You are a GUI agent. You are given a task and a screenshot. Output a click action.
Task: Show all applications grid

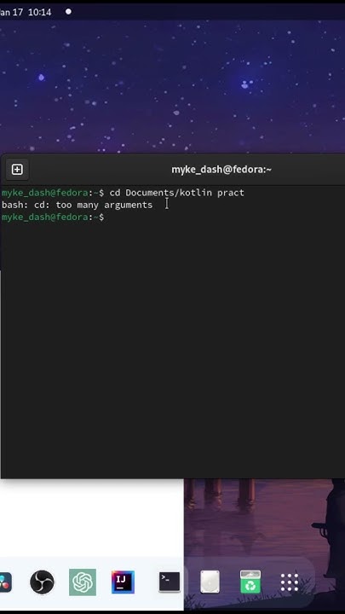coord(290,582)
